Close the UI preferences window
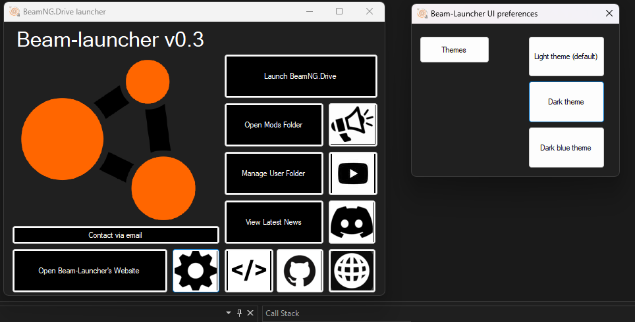This screenshot has height=322, width=635. coord(609,13)
